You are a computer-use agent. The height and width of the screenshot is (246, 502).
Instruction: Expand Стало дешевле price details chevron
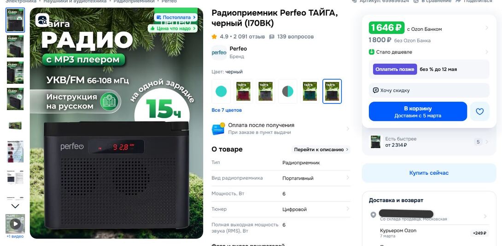(x=487, y=52)
